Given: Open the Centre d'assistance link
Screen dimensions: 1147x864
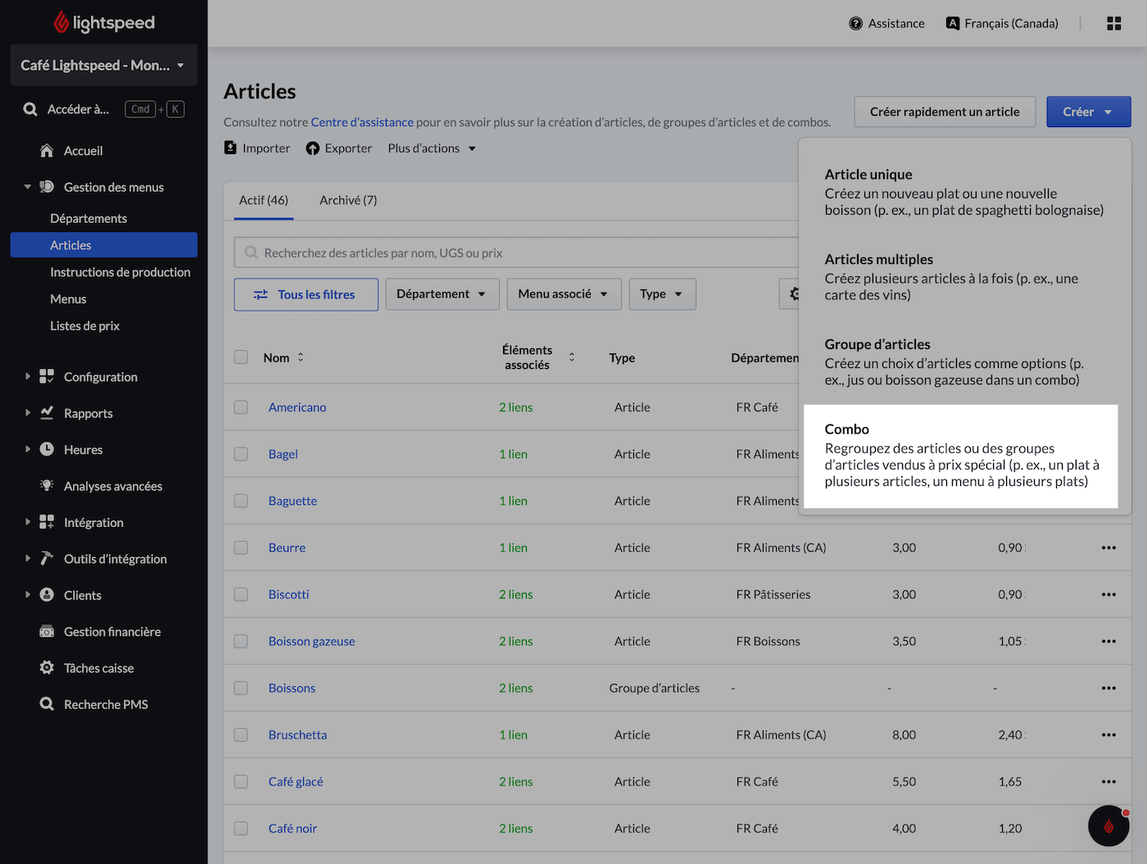Looking at the screenshot, I should (362, 122).
